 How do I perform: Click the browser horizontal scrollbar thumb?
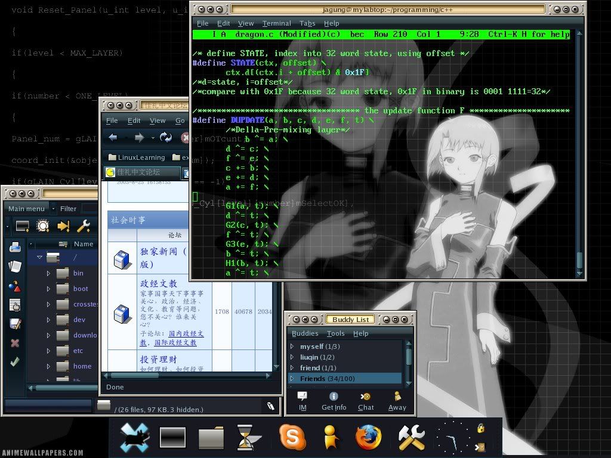point(134,376)
